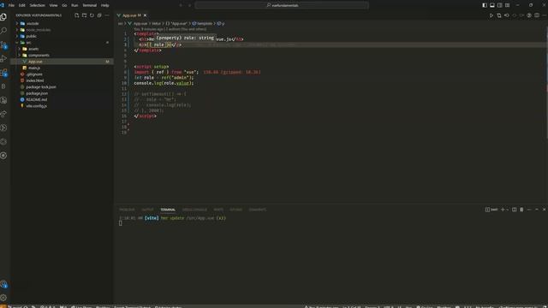This screenshot has width=548, height=308.
Task: Split the terminal pane
Action: pos(514,210)
